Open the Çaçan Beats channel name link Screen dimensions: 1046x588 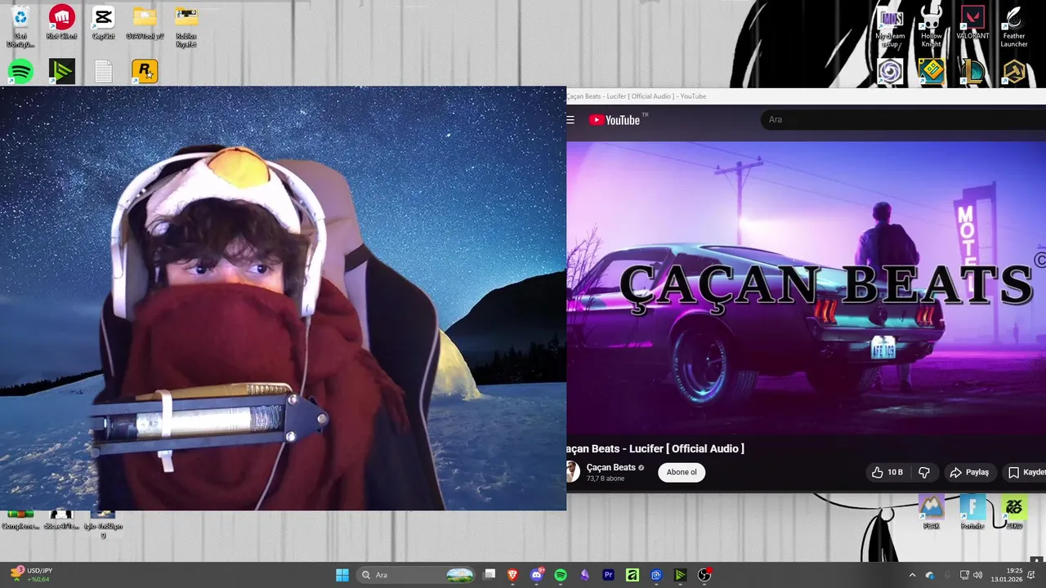coord(610,468)
